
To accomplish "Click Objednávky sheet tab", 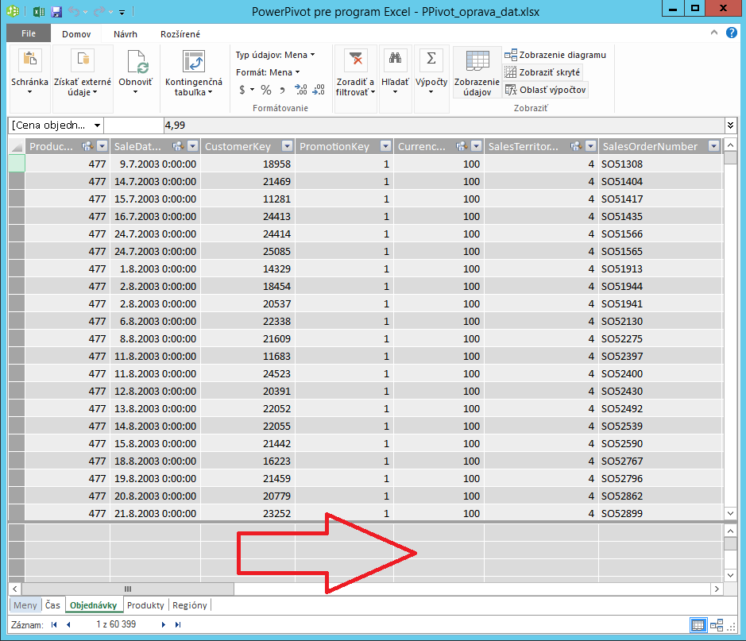I will [94, 605].
